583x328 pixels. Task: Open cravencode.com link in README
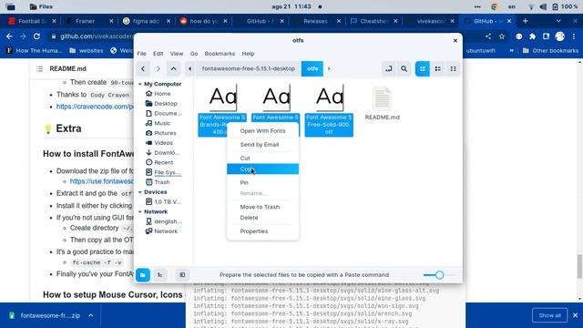95,107
